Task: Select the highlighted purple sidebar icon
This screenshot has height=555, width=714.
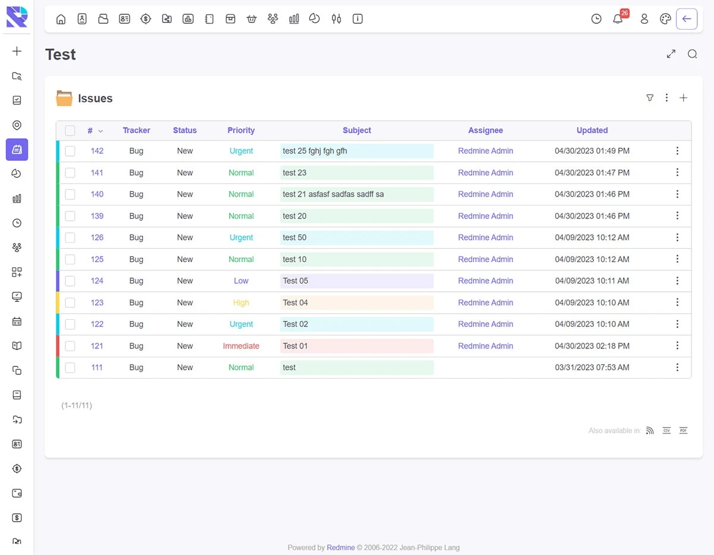Action: coord(17,149)
